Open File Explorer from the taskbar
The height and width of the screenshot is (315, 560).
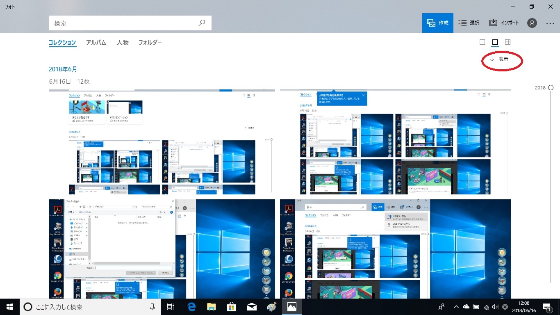(x=211, y=307)
